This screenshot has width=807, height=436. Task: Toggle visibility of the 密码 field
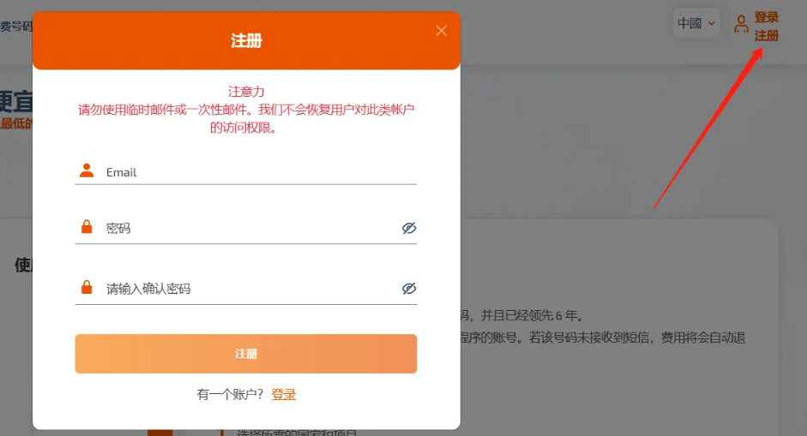tap(409, 228)
